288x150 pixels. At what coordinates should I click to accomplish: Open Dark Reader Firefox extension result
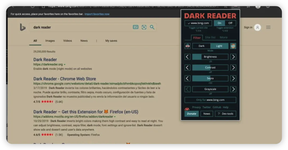coord(86,112)
